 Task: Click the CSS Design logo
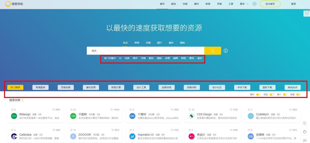click(x=191, y=116)
